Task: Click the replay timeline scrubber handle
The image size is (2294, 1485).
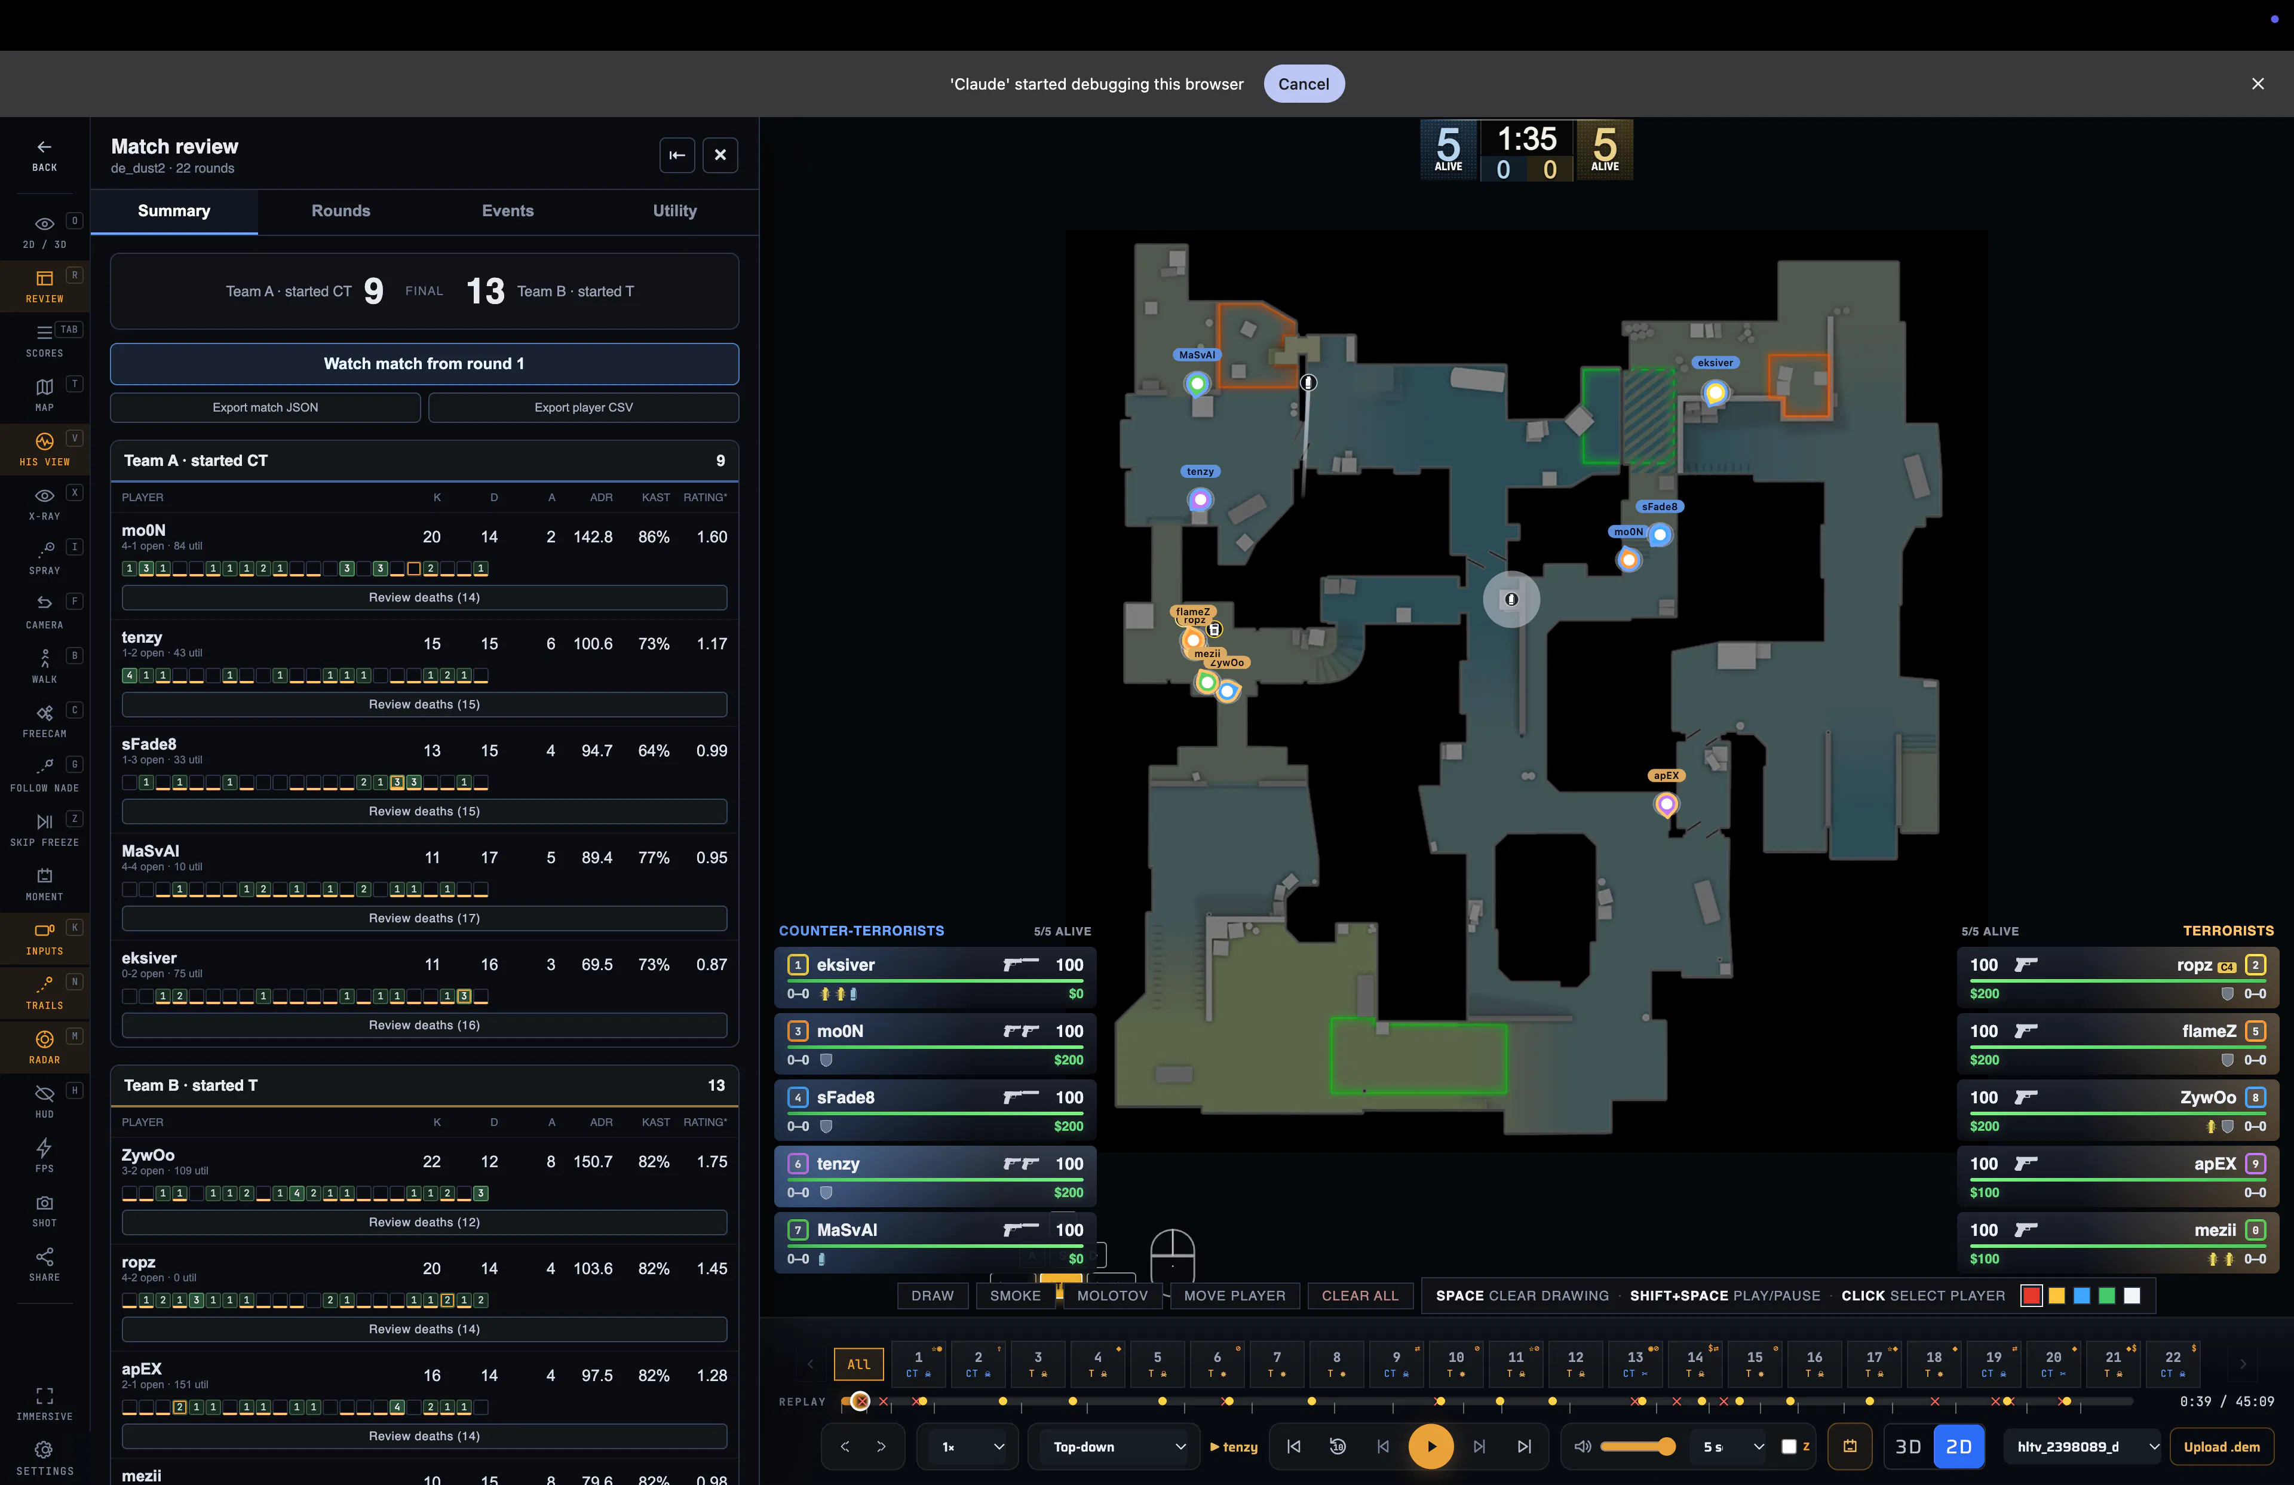Action: (860, 1401)
